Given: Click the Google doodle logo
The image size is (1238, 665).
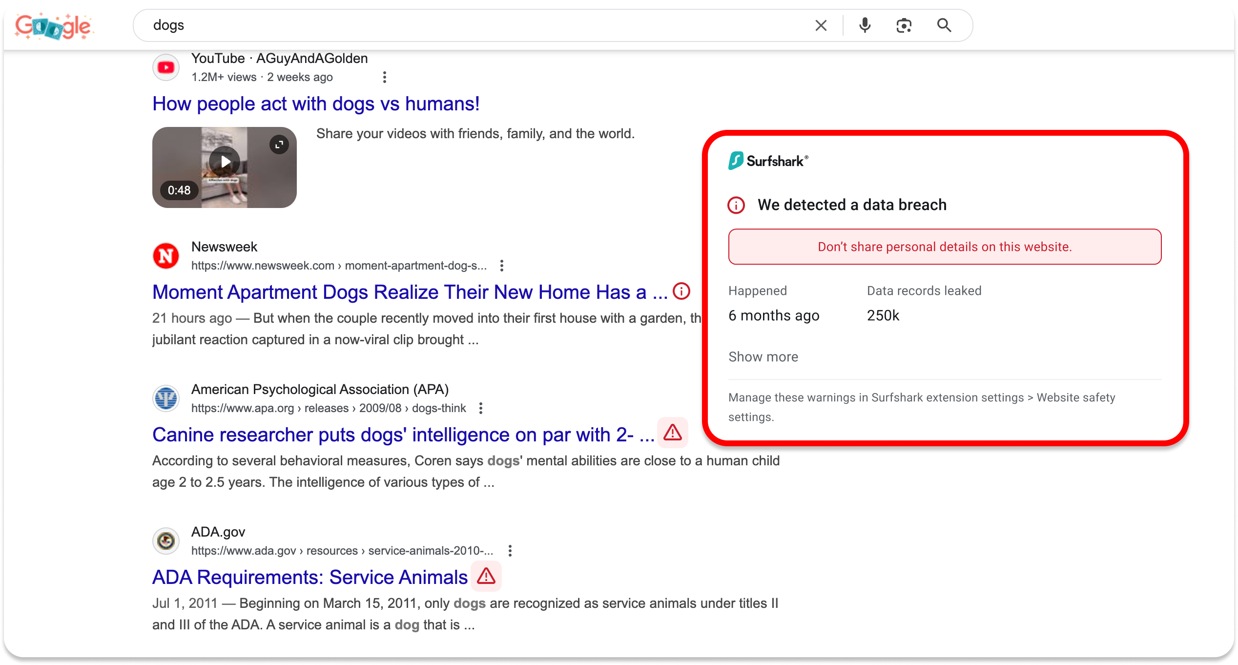Looking at the screenshot, I should [53, 26].
